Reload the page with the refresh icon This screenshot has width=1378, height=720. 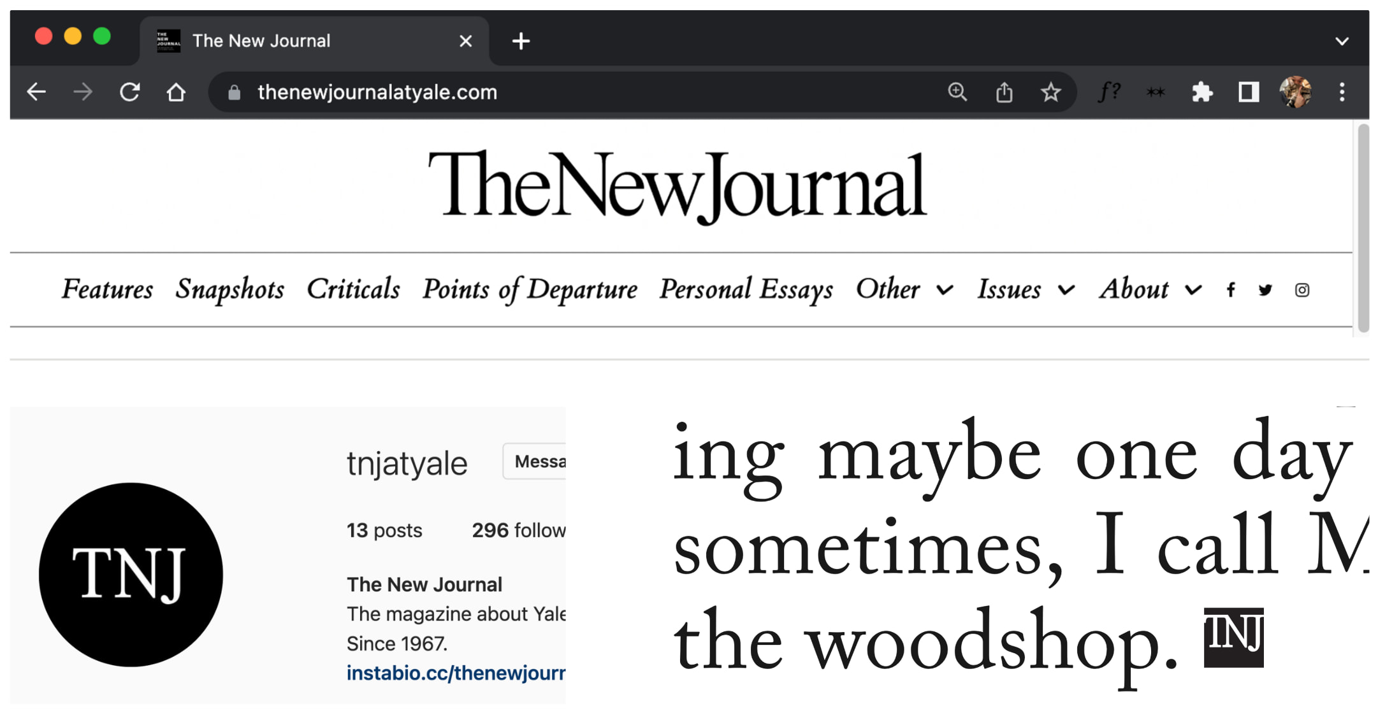(130, 92)
